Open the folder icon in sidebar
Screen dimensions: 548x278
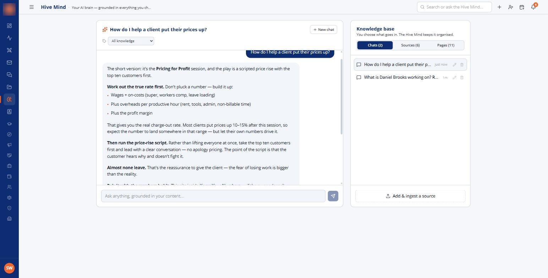(x=9, y=87)
